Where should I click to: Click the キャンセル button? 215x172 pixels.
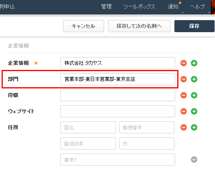(84, 26)
